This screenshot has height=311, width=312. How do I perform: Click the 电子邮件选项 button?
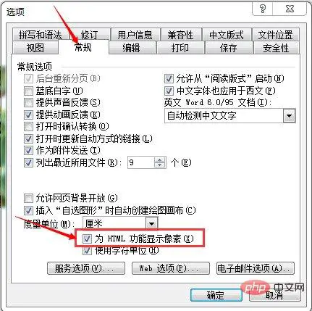(x=256, y=268)
